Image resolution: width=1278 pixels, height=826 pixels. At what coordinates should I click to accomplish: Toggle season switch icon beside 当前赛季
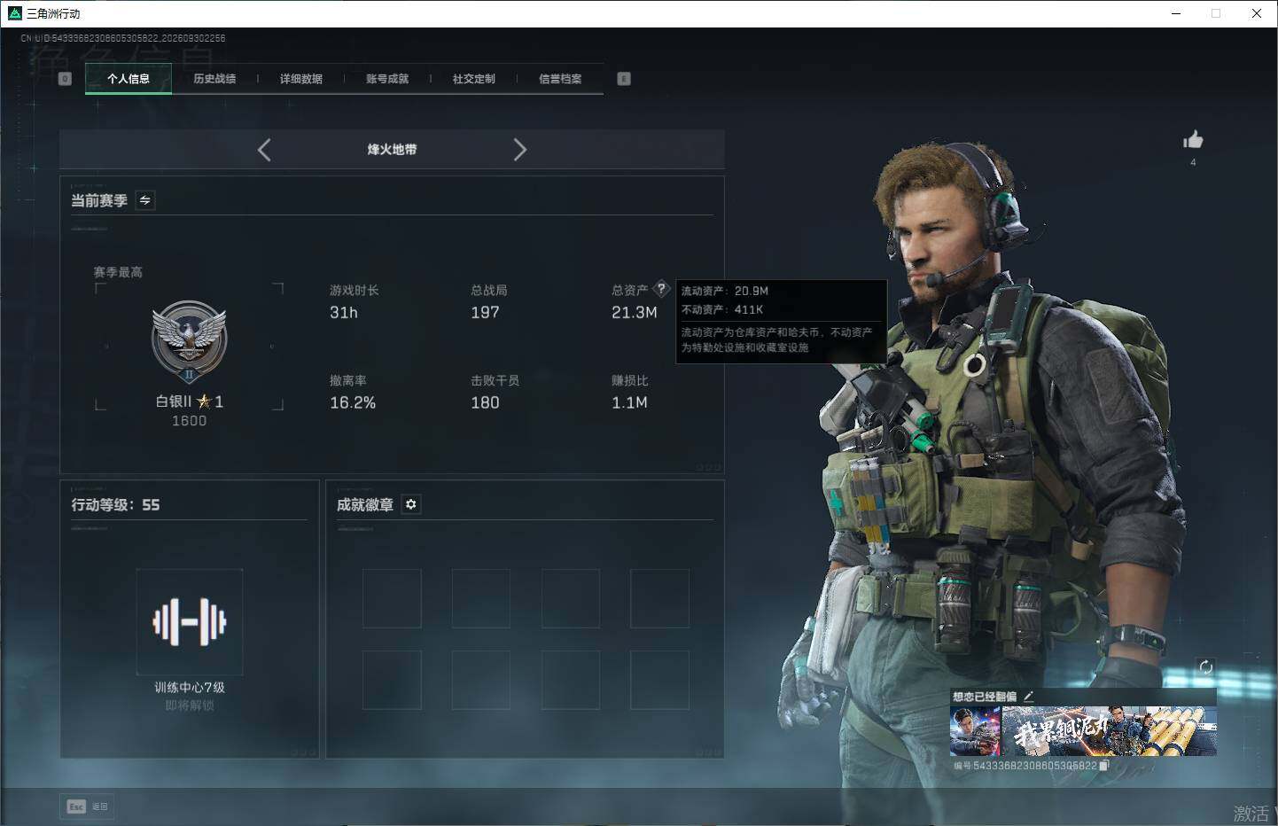click(x=145, y=200)
